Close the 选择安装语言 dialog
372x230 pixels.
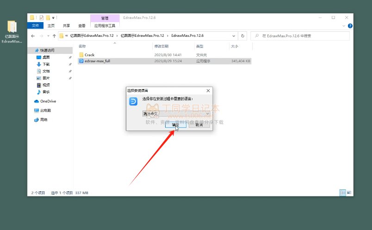tap(208, 90)
